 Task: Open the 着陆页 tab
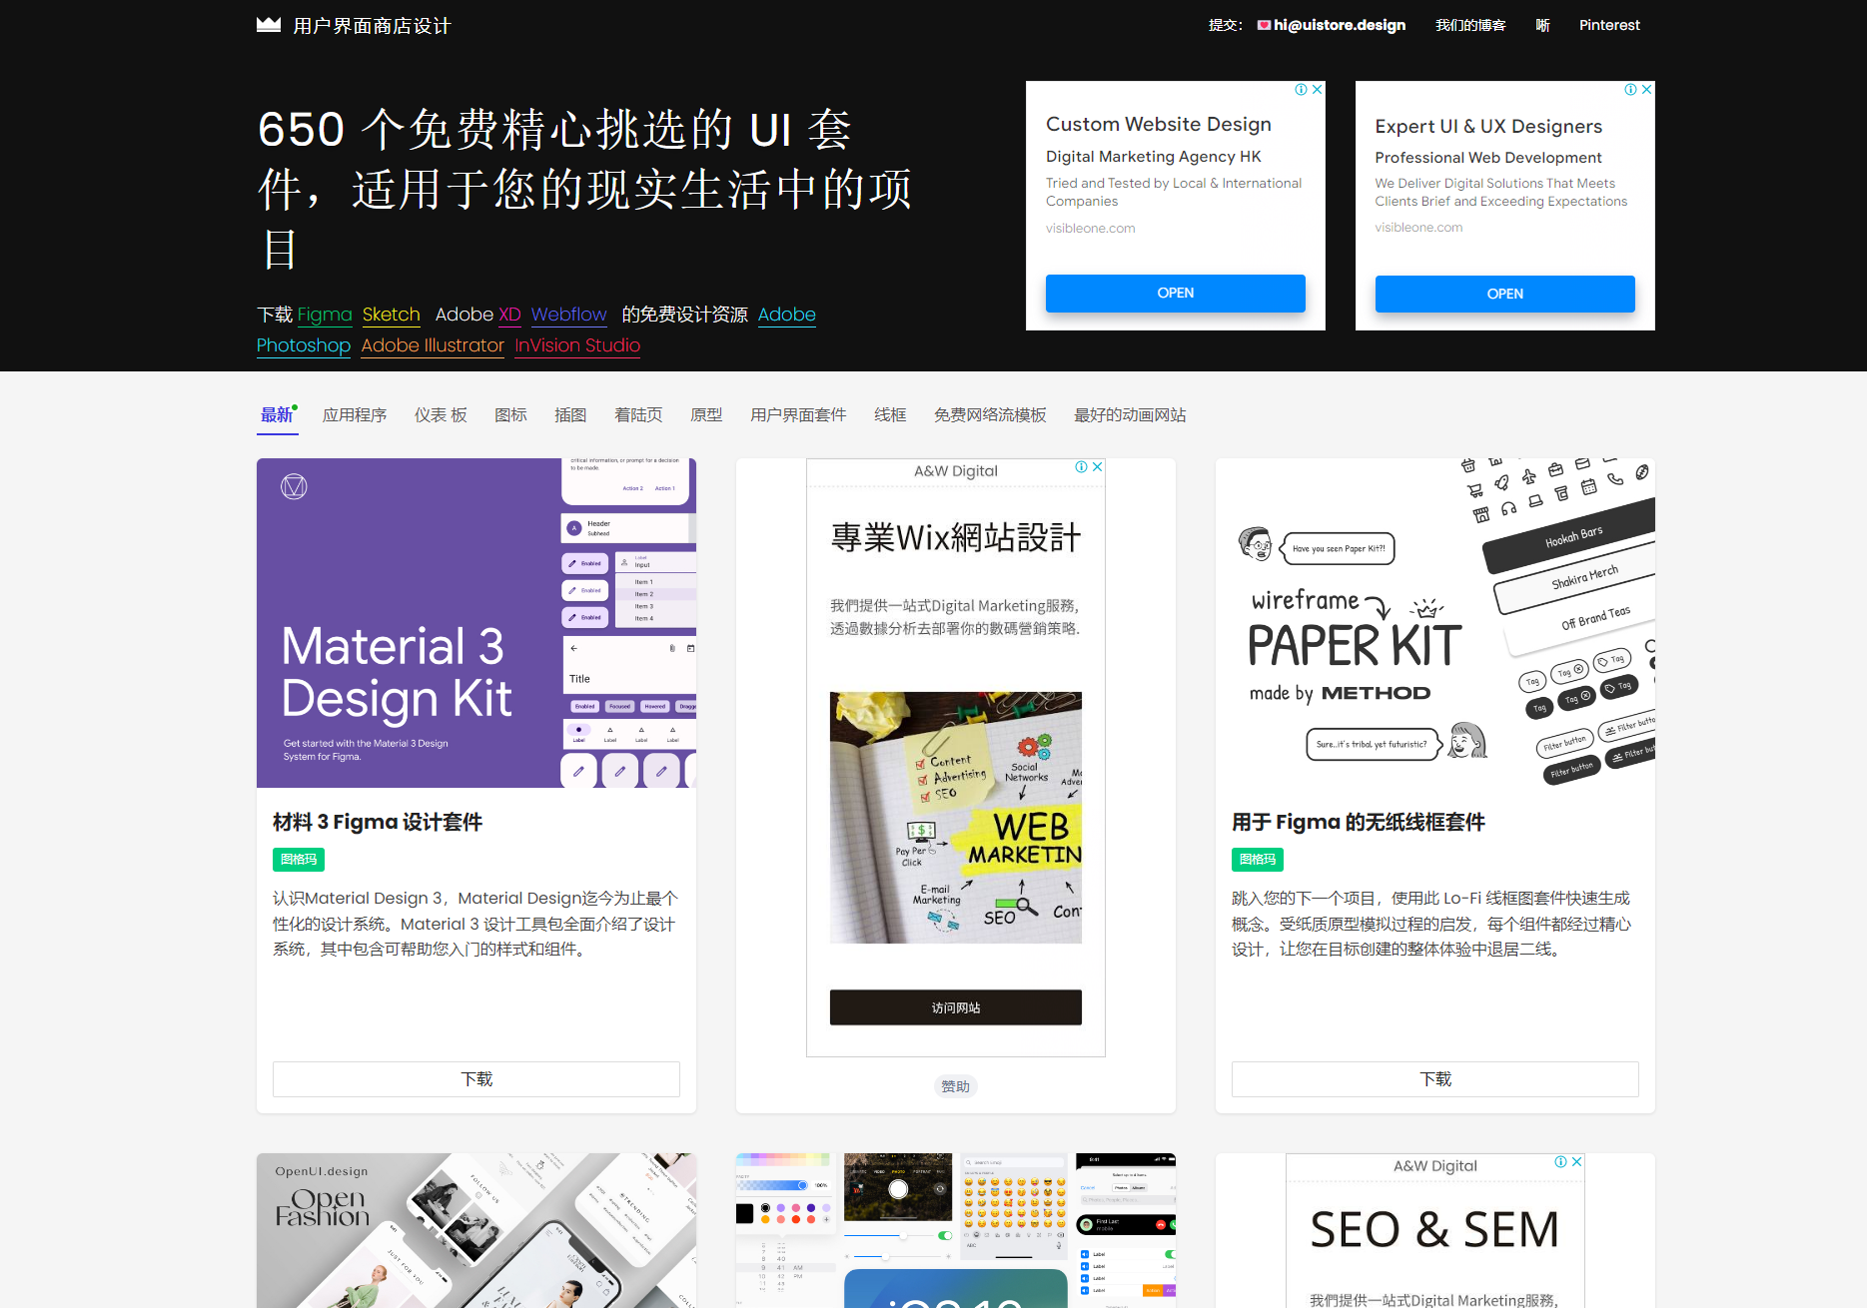638,415
